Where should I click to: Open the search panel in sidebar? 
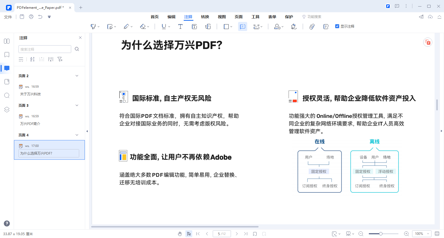click(7, 95)
